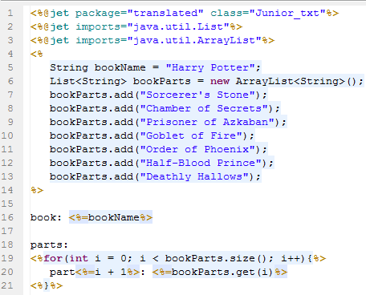The image size is (366, 295).
Task: Click bookParts.size() in the loop header
Action: click(216, 258)
